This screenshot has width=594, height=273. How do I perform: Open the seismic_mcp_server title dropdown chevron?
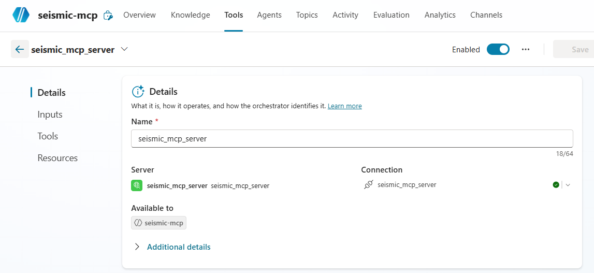coord(124,49)
